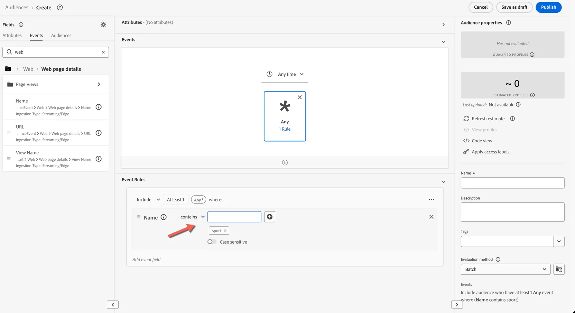575x313 pixels.
Task: Open the evaluation method browse icon
Action: tap(559, 269)
